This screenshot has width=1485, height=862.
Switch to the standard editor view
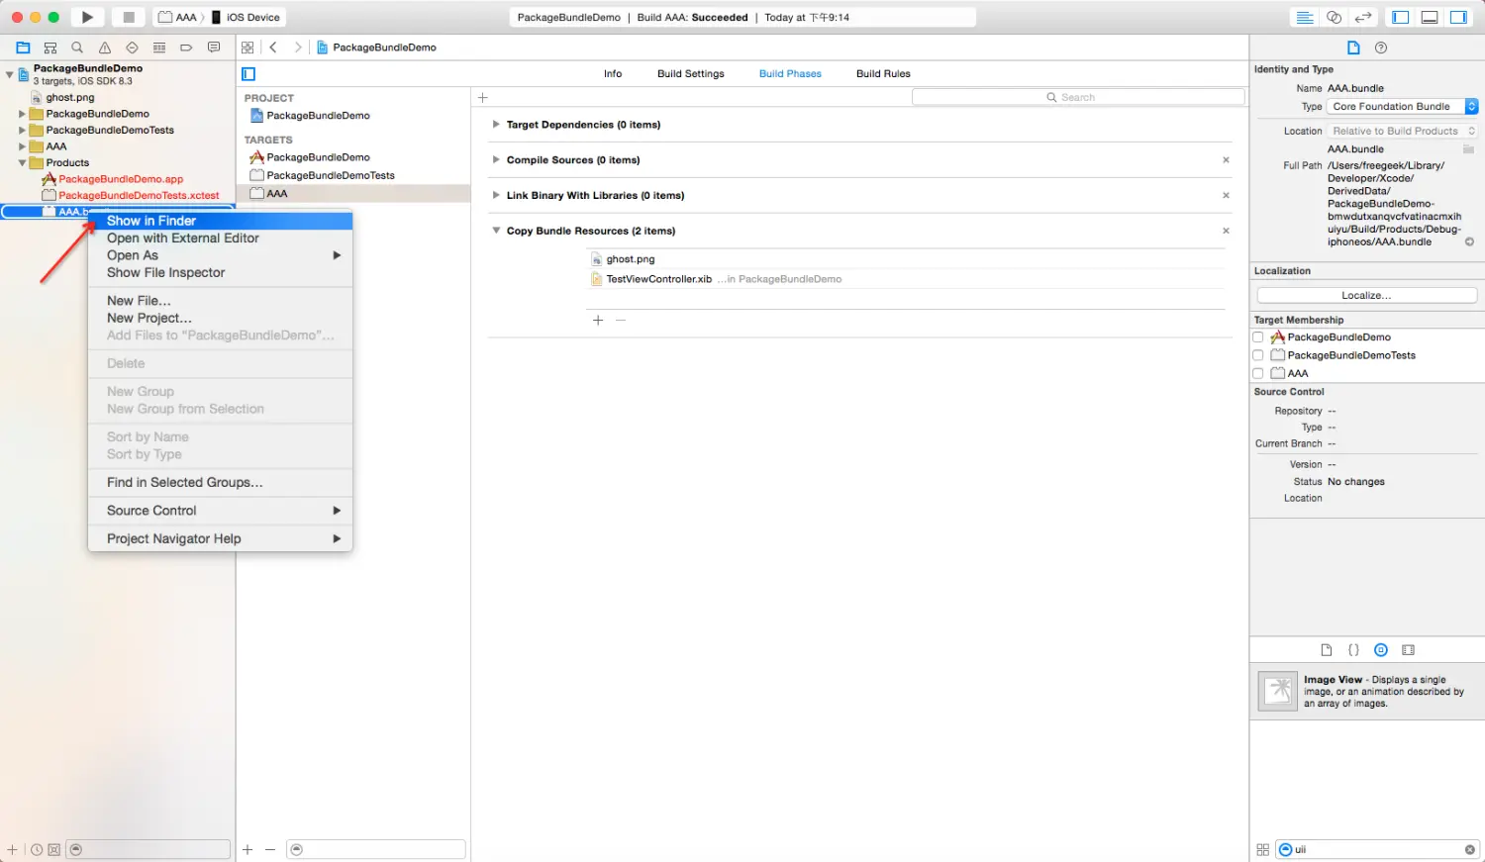[x=1305, y=17]
